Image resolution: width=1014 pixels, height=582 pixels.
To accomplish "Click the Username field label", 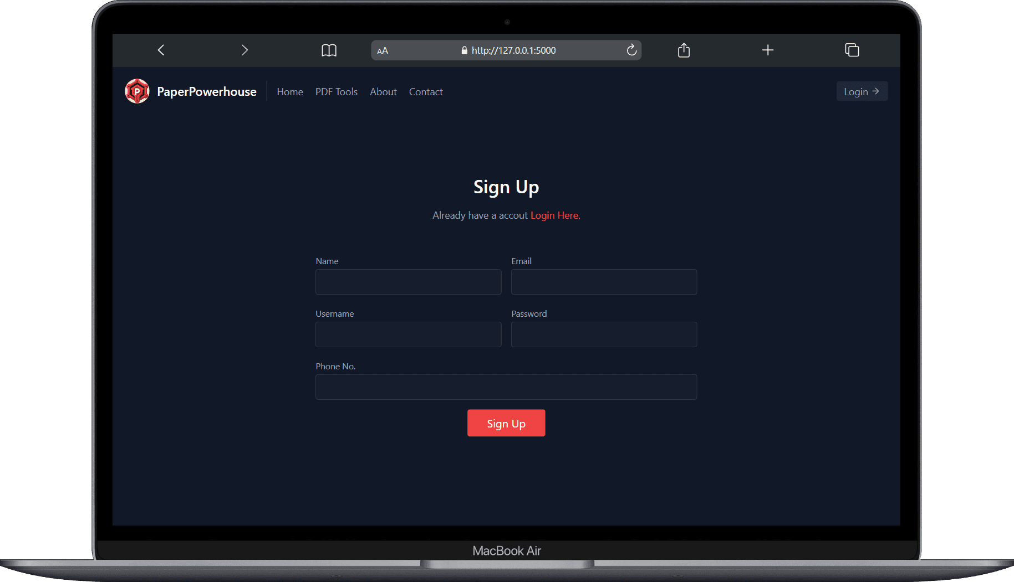I will 335,313.
